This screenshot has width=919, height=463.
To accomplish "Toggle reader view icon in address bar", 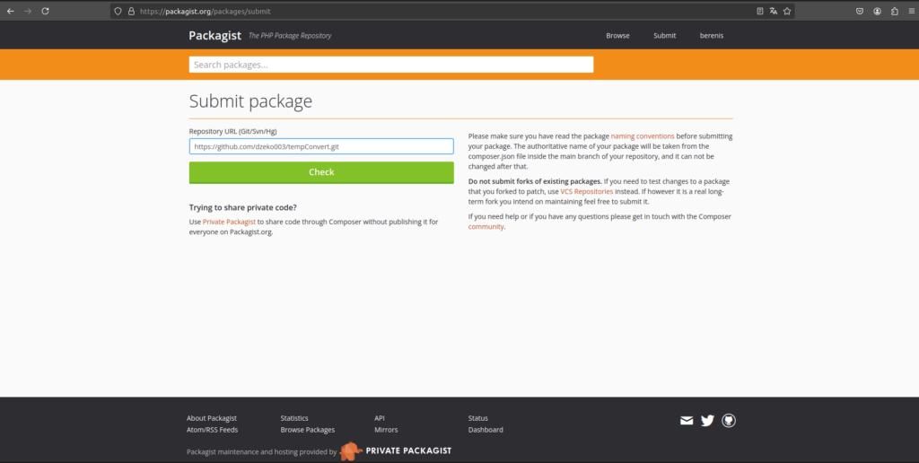I will point(760,11).
